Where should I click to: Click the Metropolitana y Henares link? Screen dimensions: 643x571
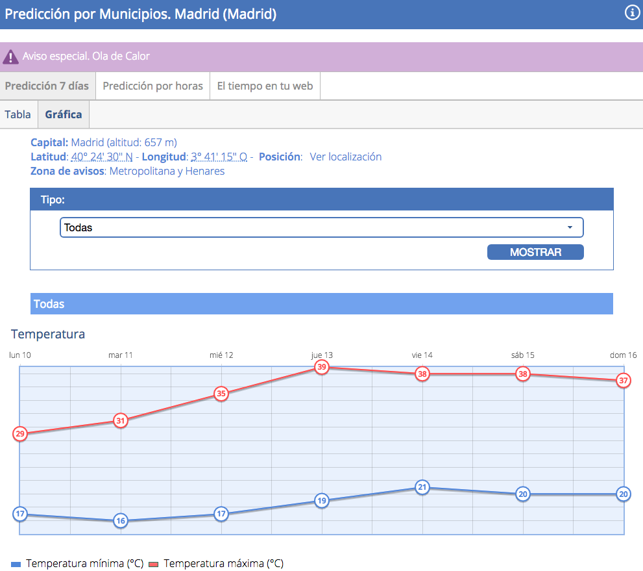pos(167,171)
